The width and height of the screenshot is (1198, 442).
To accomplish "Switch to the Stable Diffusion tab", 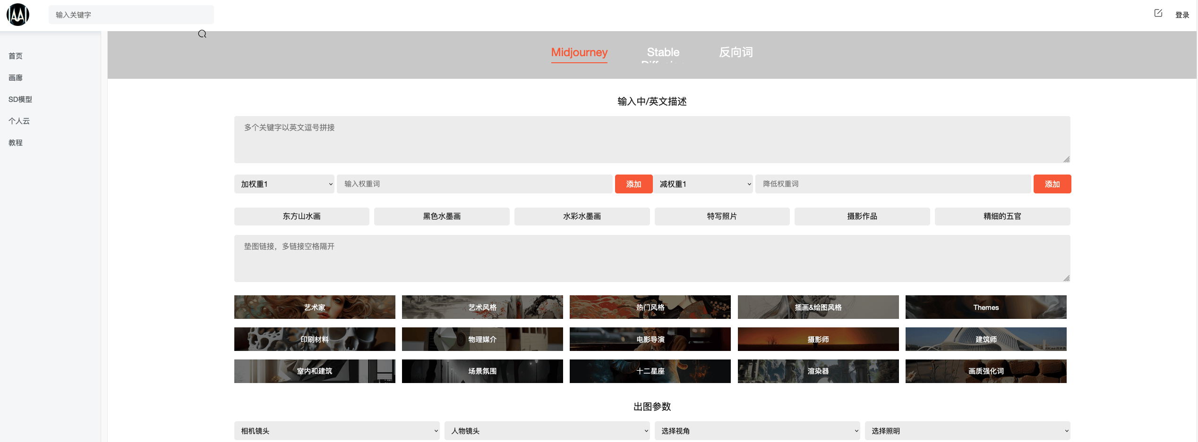I will tap(663, 53).
